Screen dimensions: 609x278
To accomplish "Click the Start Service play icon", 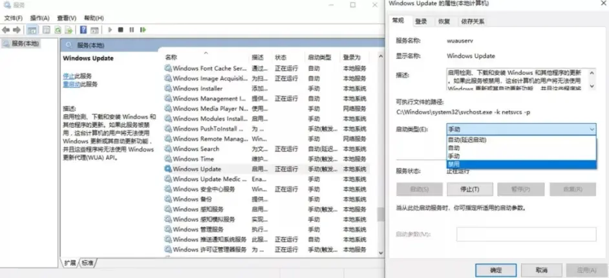I will click(110, 30).
